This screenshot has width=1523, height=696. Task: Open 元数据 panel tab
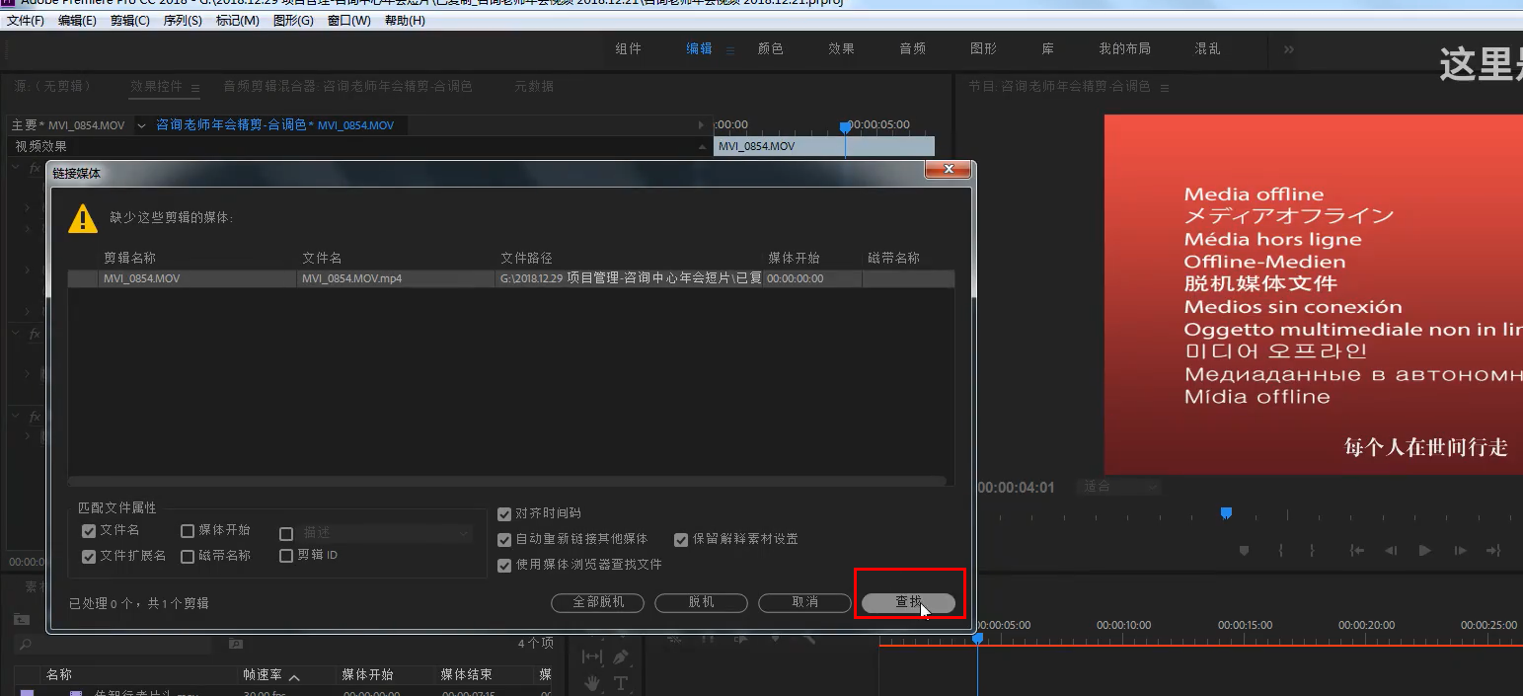(x=534, y=87)
